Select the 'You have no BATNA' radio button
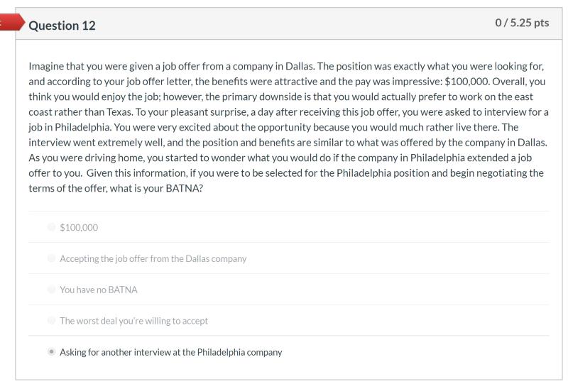 point(50,290)
